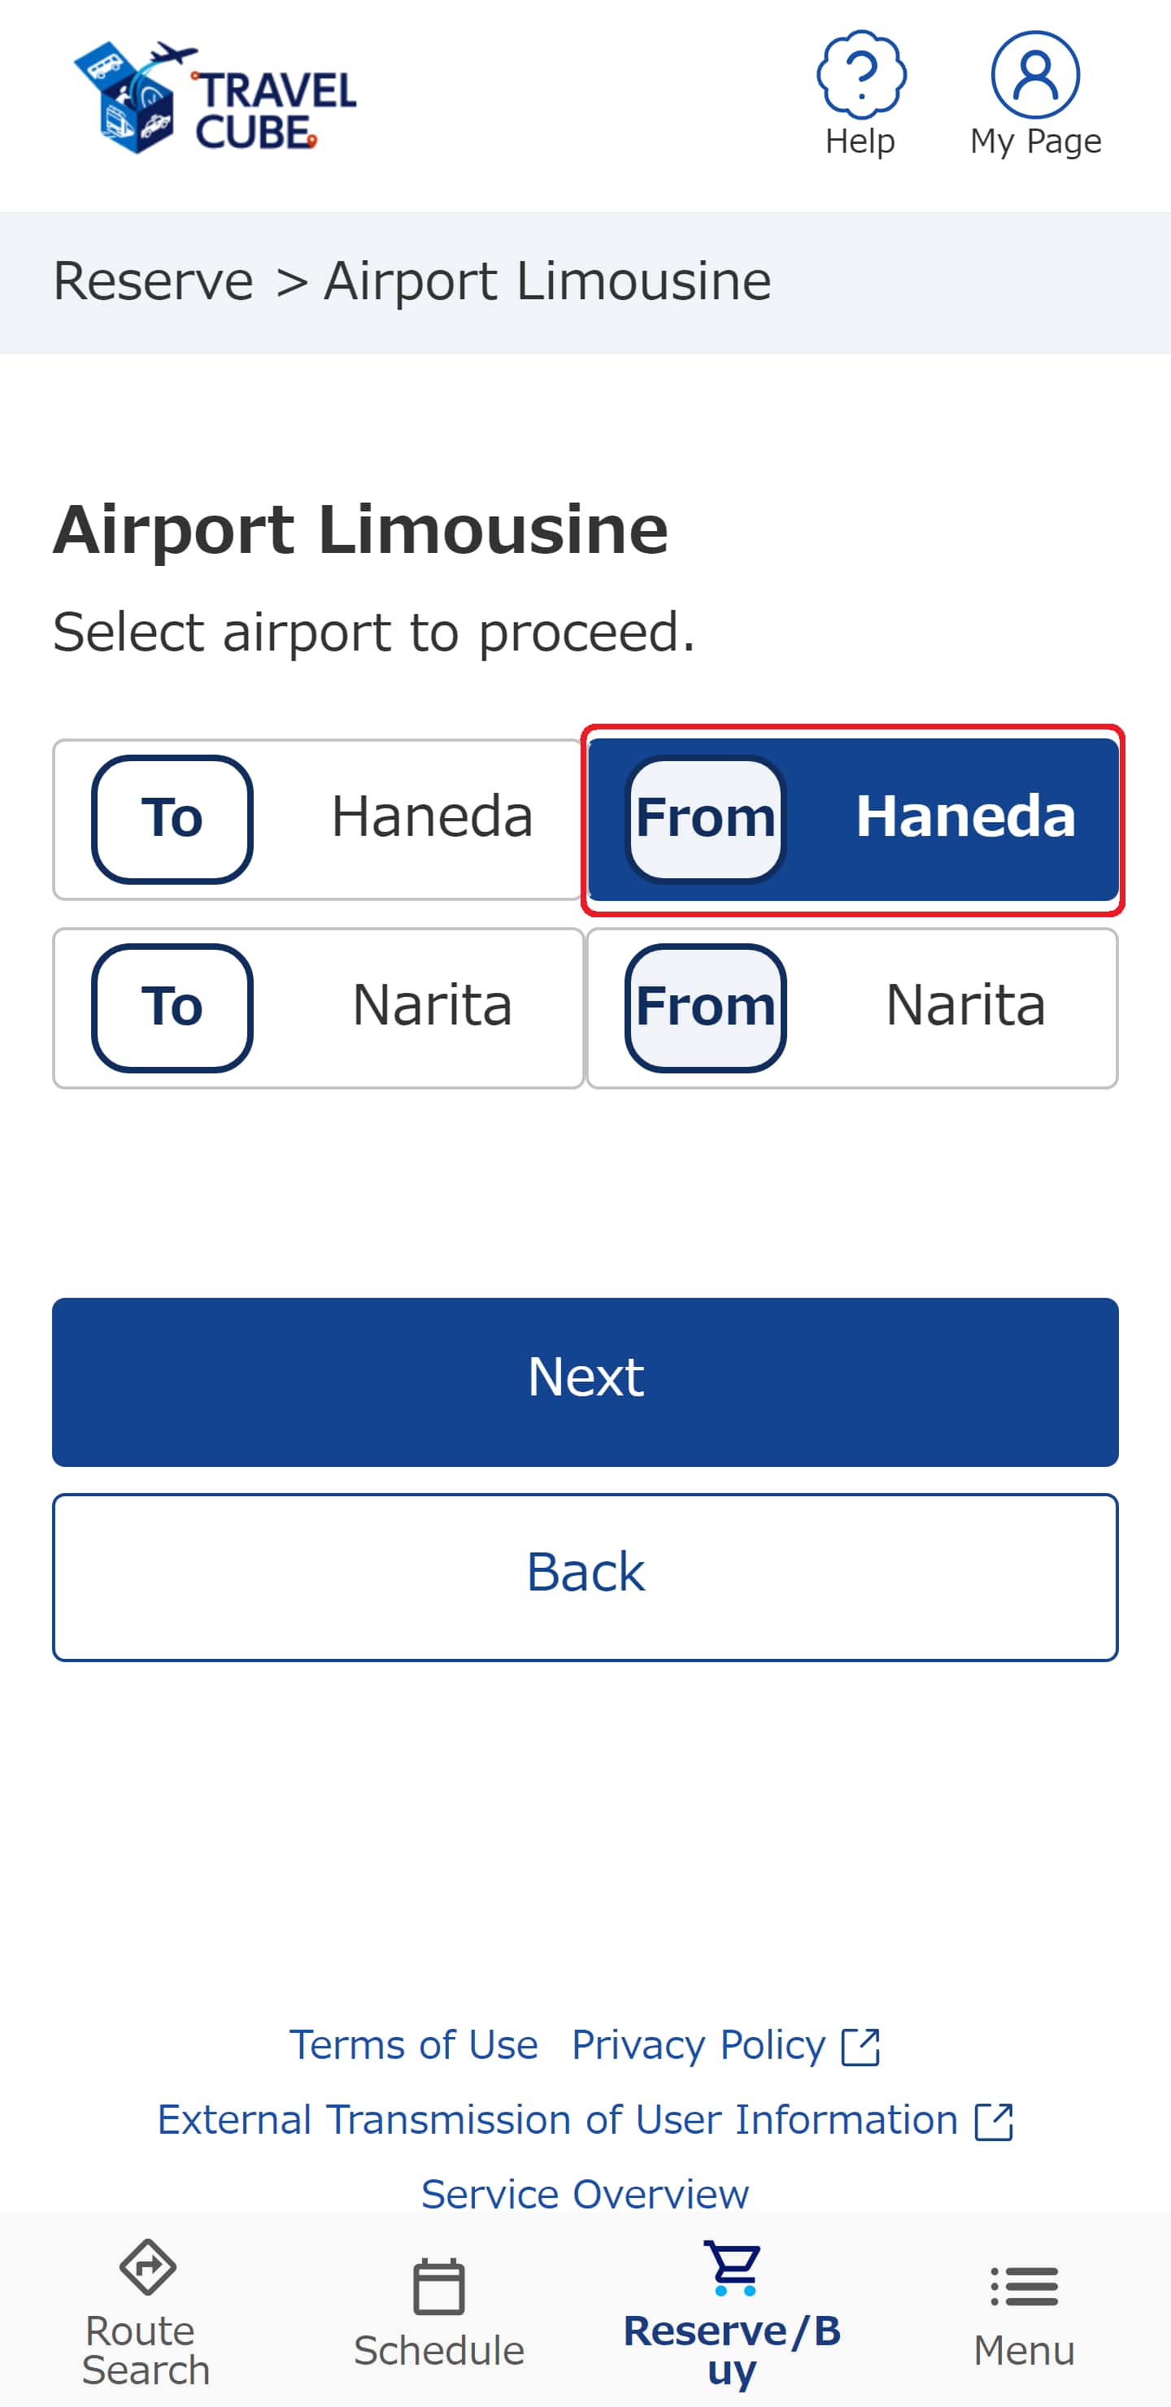
Task: Open the Terms of Use link
Action: (413, 2045)
